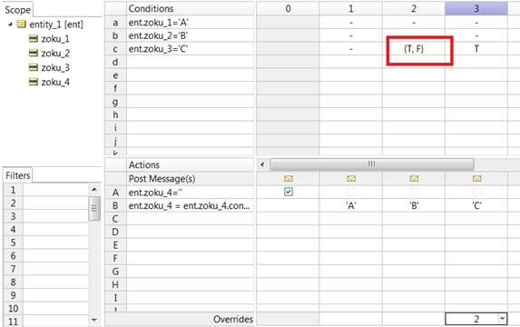Click condition ent.zoku_3='C'
This screenshot has height=327, width=520.
click(x=190, y=49)
